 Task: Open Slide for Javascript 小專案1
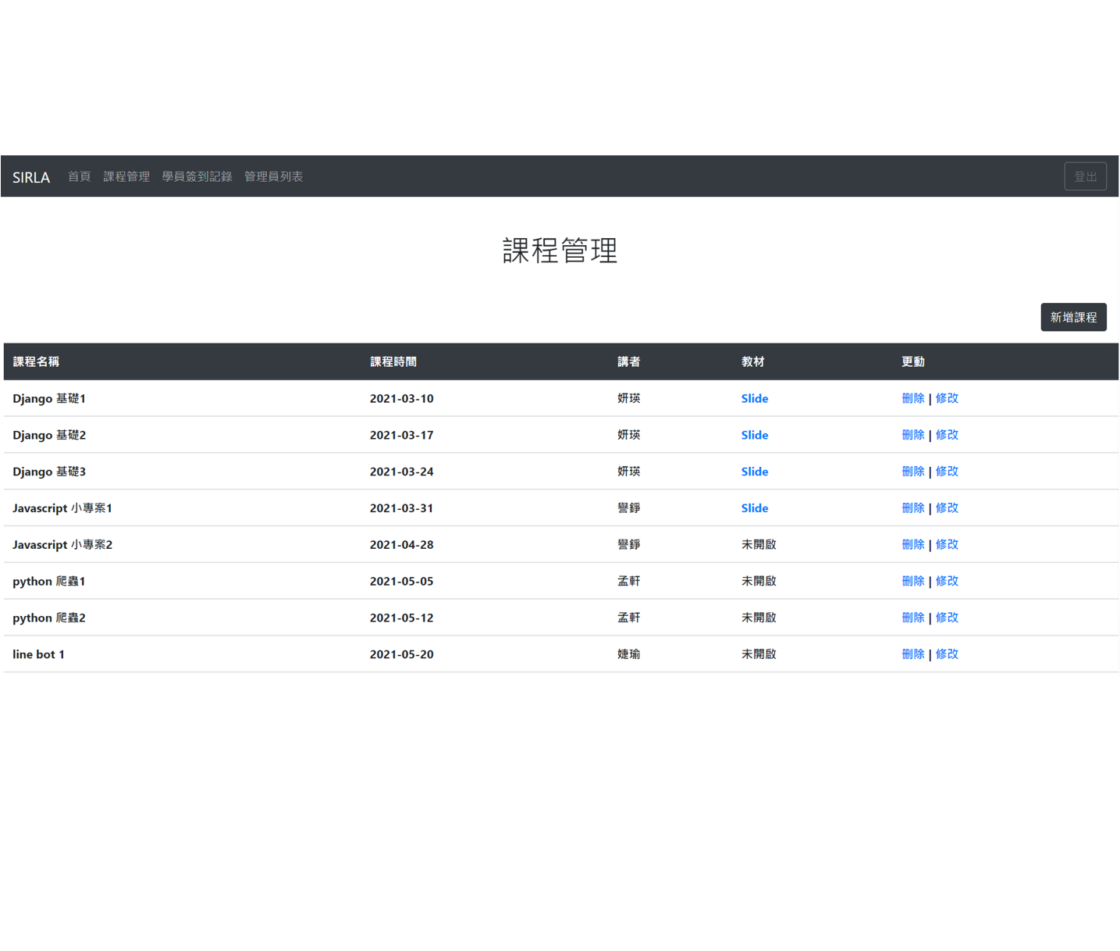click(x=754, y=508)
